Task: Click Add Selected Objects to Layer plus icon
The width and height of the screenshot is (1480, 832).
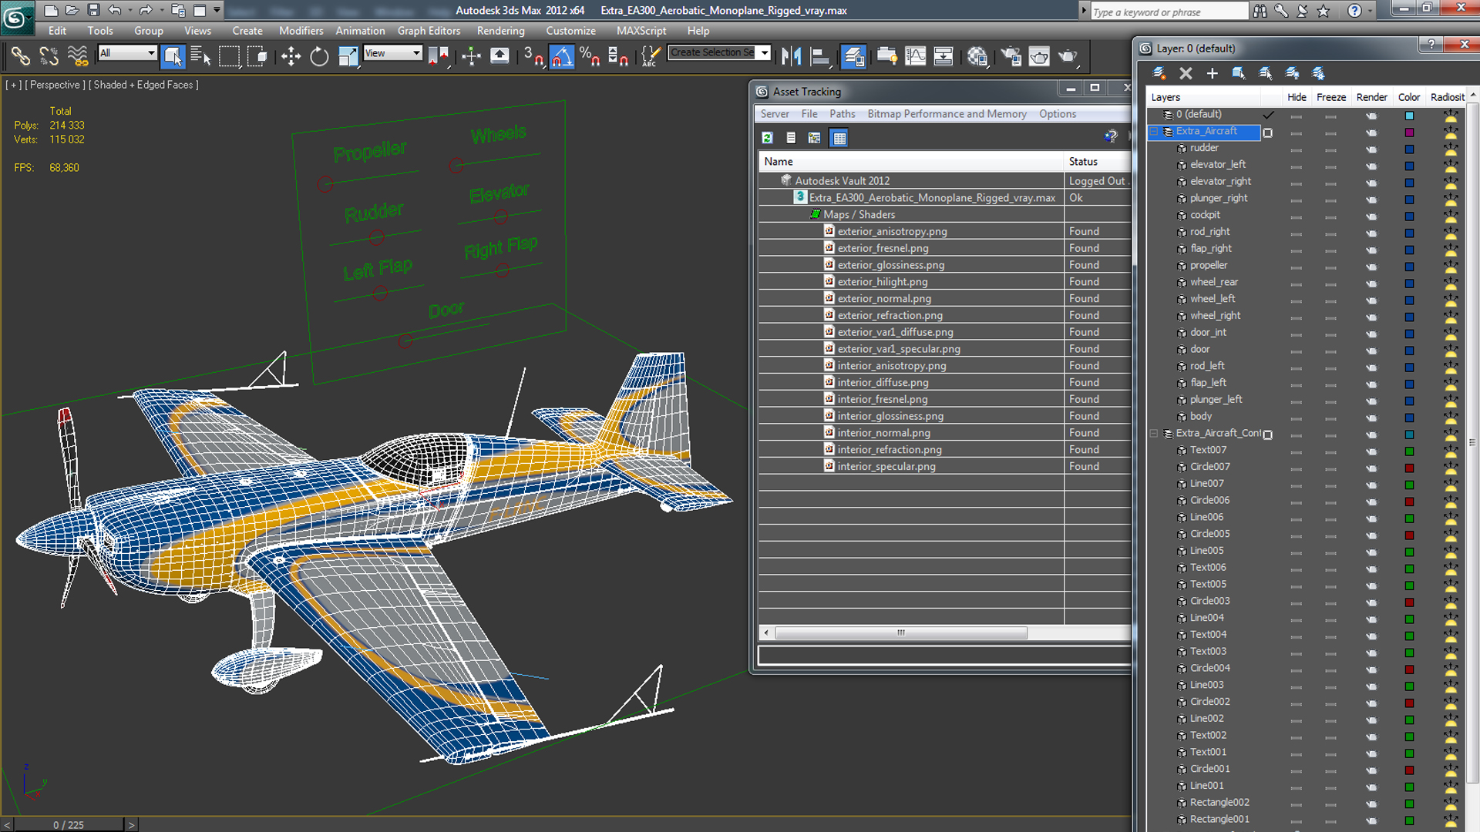Action: click(x=1212, y=73)
